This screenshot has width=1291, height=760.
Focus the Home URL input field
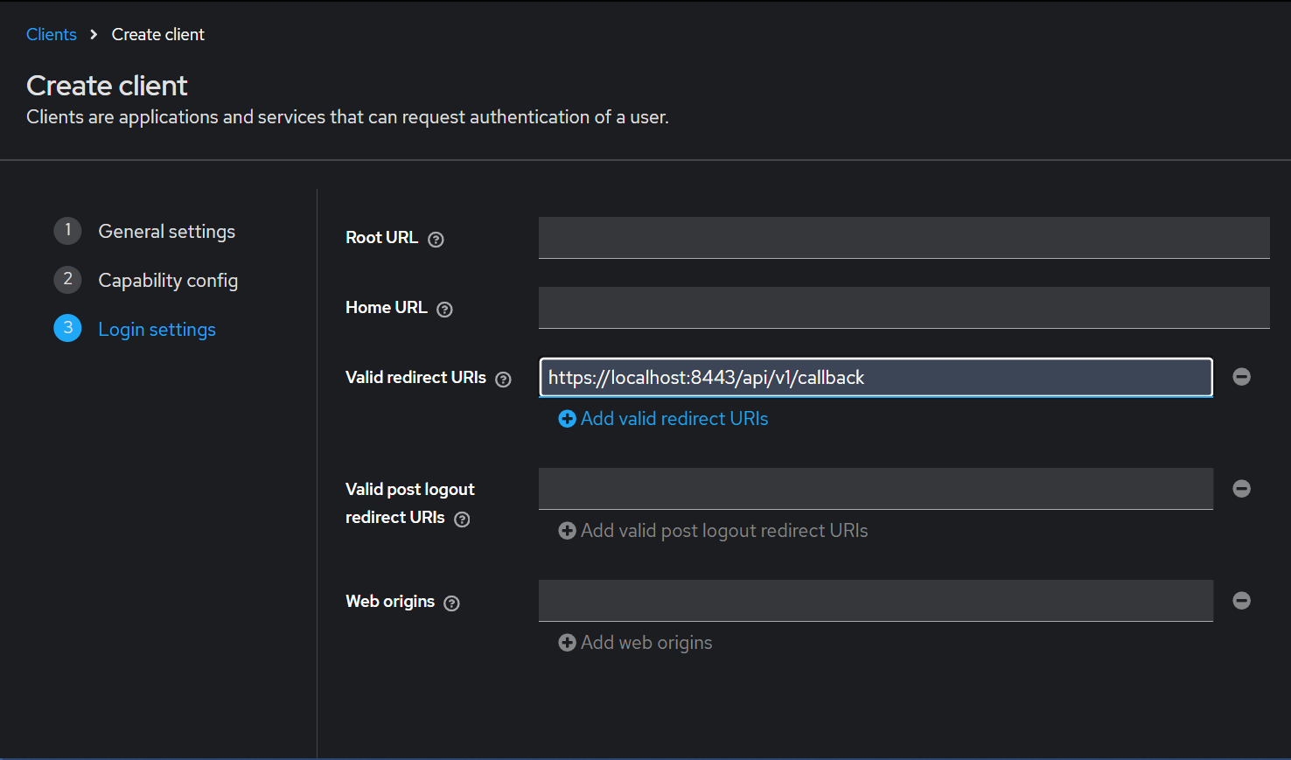click(x=904, y=308)
